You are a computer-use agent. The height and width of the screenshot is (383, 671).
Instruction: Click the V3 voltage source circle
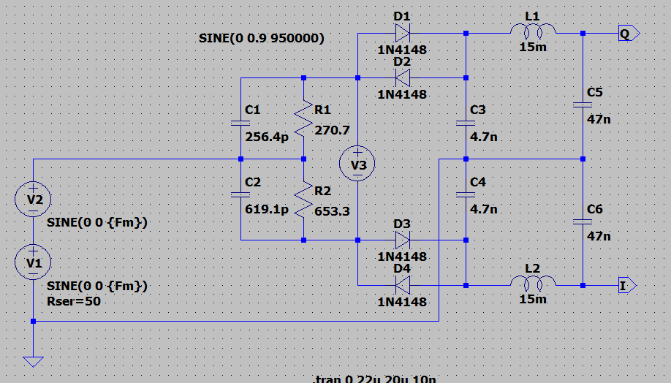(x=358, y=165)
